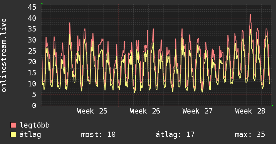Select the Week 26 axis label
This screenshot has height=144, width=276.
(145, 111)
